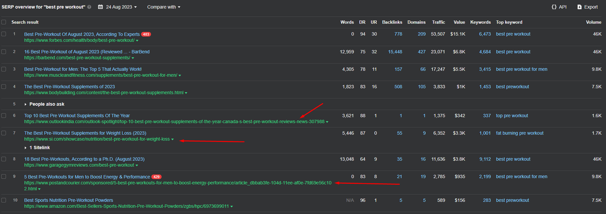Click the help icon beside SERP overview title
The height and width of the screenshot is (214, 606).
tap(89, 7)
